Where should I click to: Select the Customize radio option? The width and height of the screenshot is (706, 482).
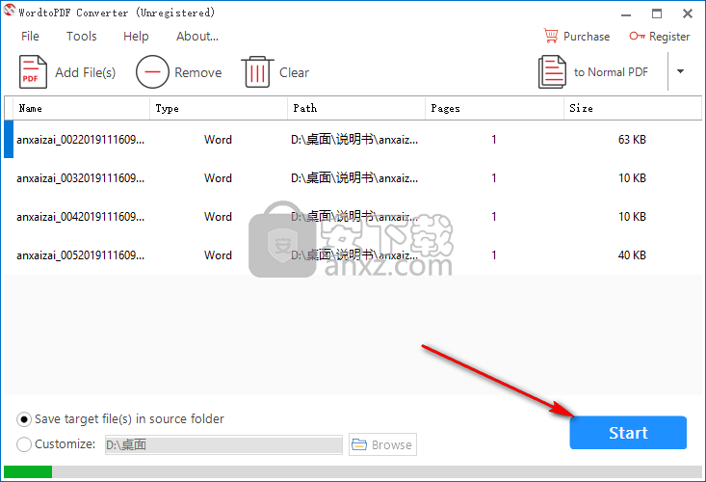(x=24, y=444)
